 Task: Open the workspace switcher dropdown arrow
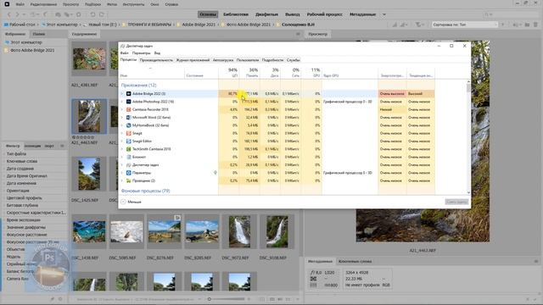click(x=384, y=14)
